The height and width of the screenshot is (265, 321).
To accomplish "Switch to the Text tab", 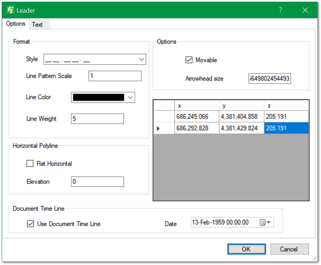I will pos(37,24).
